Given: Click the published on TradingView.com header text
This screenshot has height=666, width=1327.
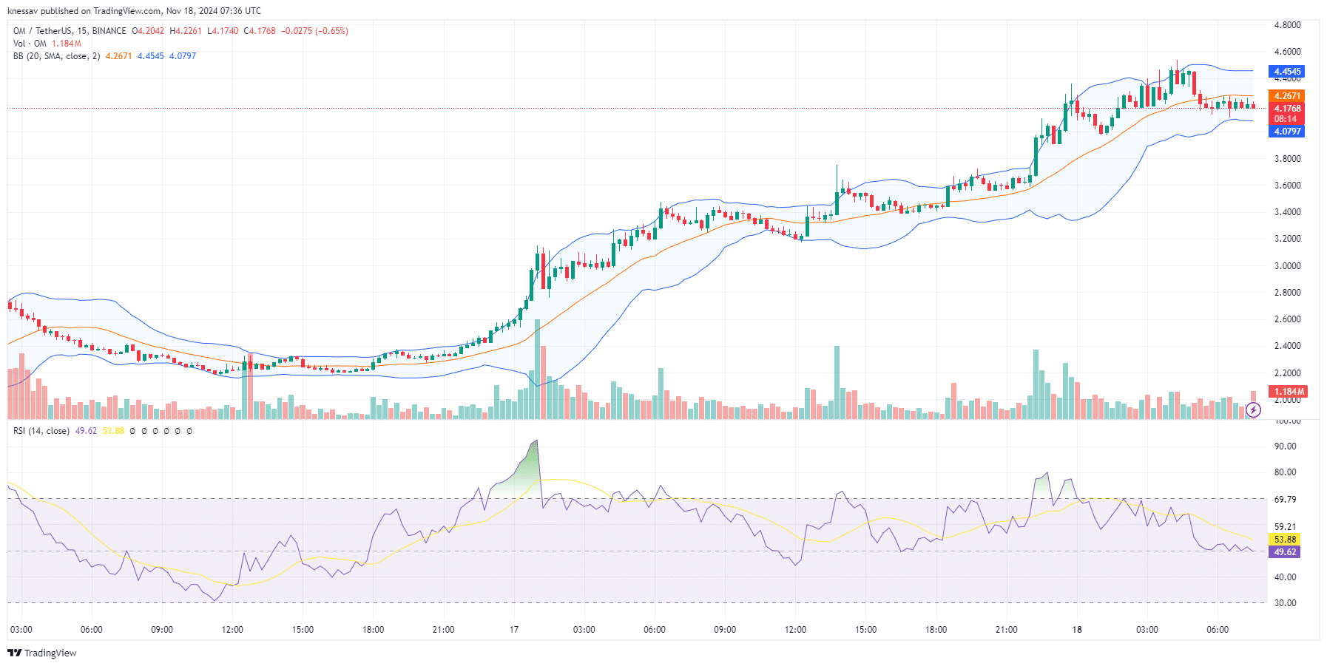Looking at the screenshot, I should (101, 11).
